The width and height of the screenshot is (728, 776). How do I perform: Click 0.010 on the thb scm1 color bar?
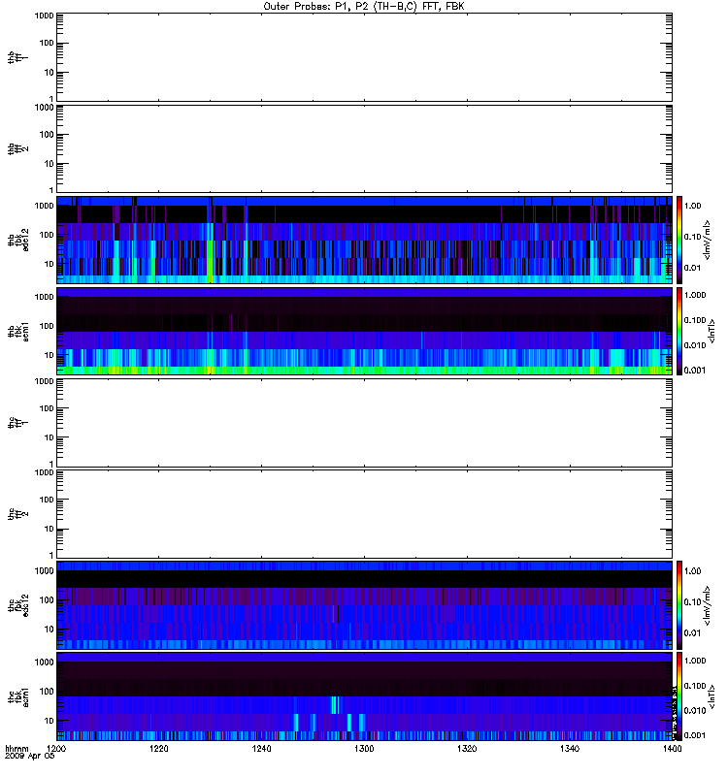[695, 345]
